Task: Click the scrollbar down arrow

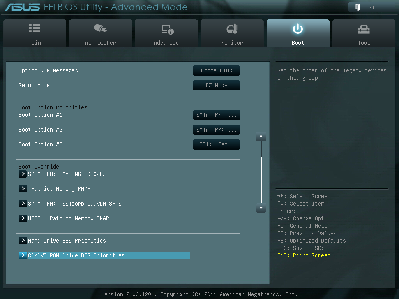Action: pyautogui.click(x=261, y=208)
